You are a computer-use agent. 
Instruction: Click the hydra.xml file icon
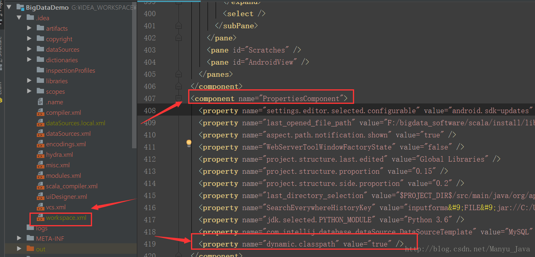click(x=40, y=155)
